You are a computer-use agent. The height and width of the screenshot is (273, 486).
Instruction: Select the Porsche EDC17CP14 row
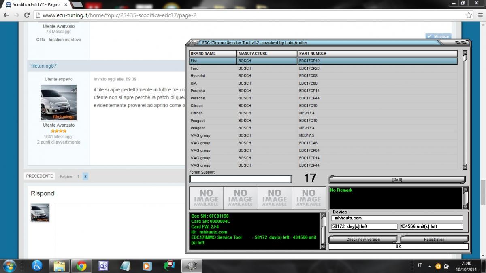click(x=323, y=91)
